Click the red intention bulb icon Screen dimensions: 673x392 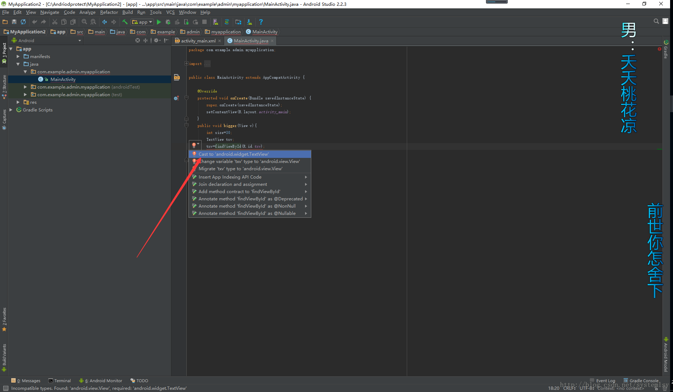(194, 145)
